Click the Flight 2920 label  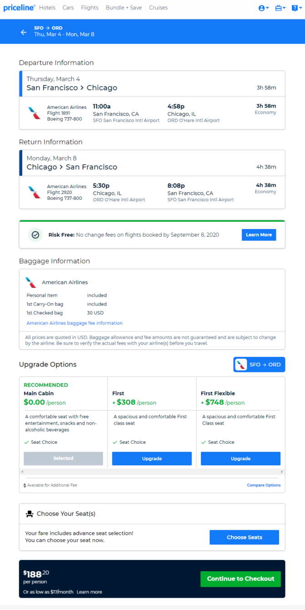click(60, 193)
